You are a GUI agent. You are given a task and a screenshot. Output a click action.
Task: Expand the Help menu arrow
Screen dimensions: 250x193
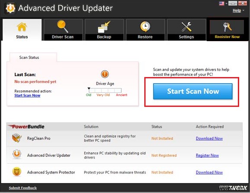[x=244, y=10]
